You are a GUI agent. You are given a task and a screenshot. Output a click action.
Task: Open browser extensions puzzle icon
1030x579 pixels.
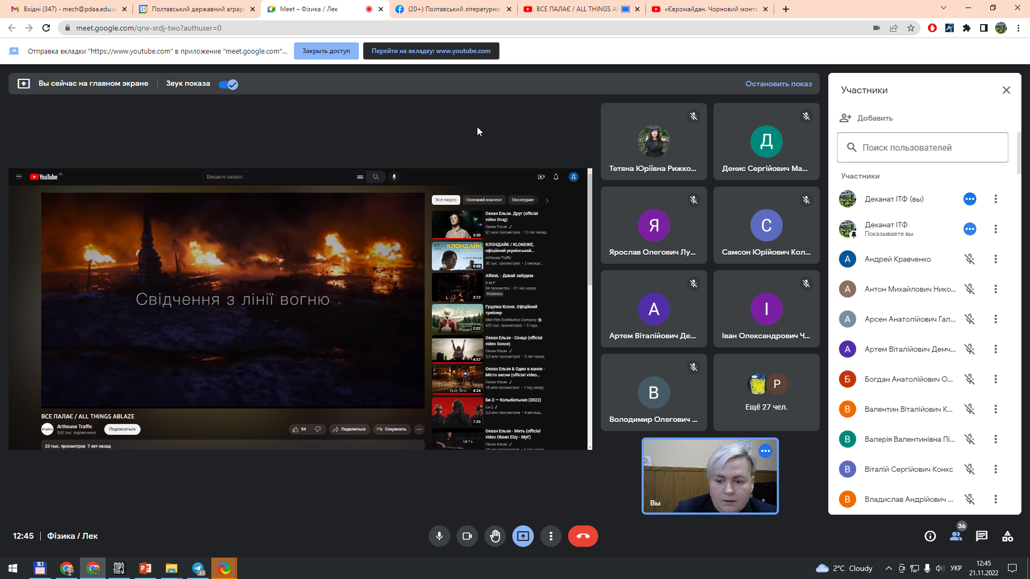click(x=967, y=28)
